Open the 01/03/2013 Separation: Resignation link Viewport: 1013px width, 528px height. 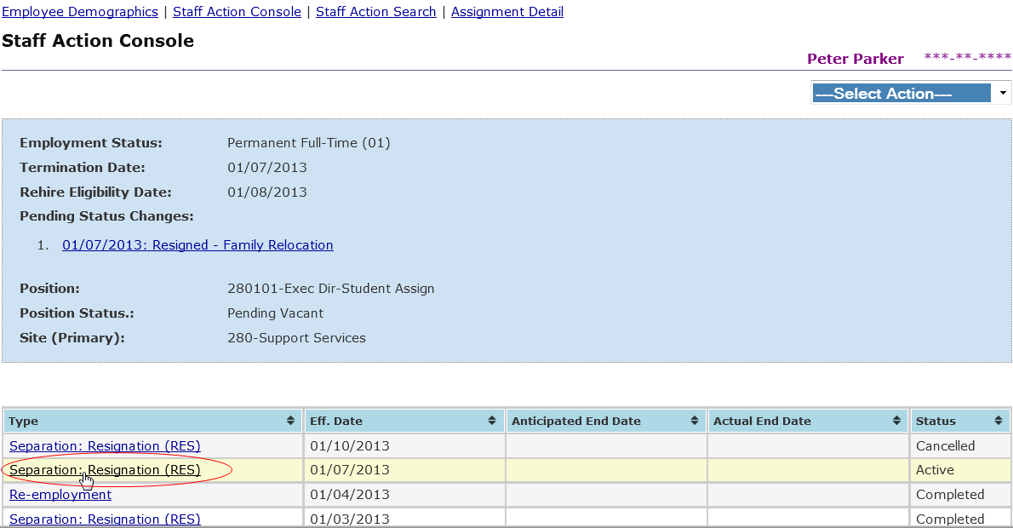point(105,519)
